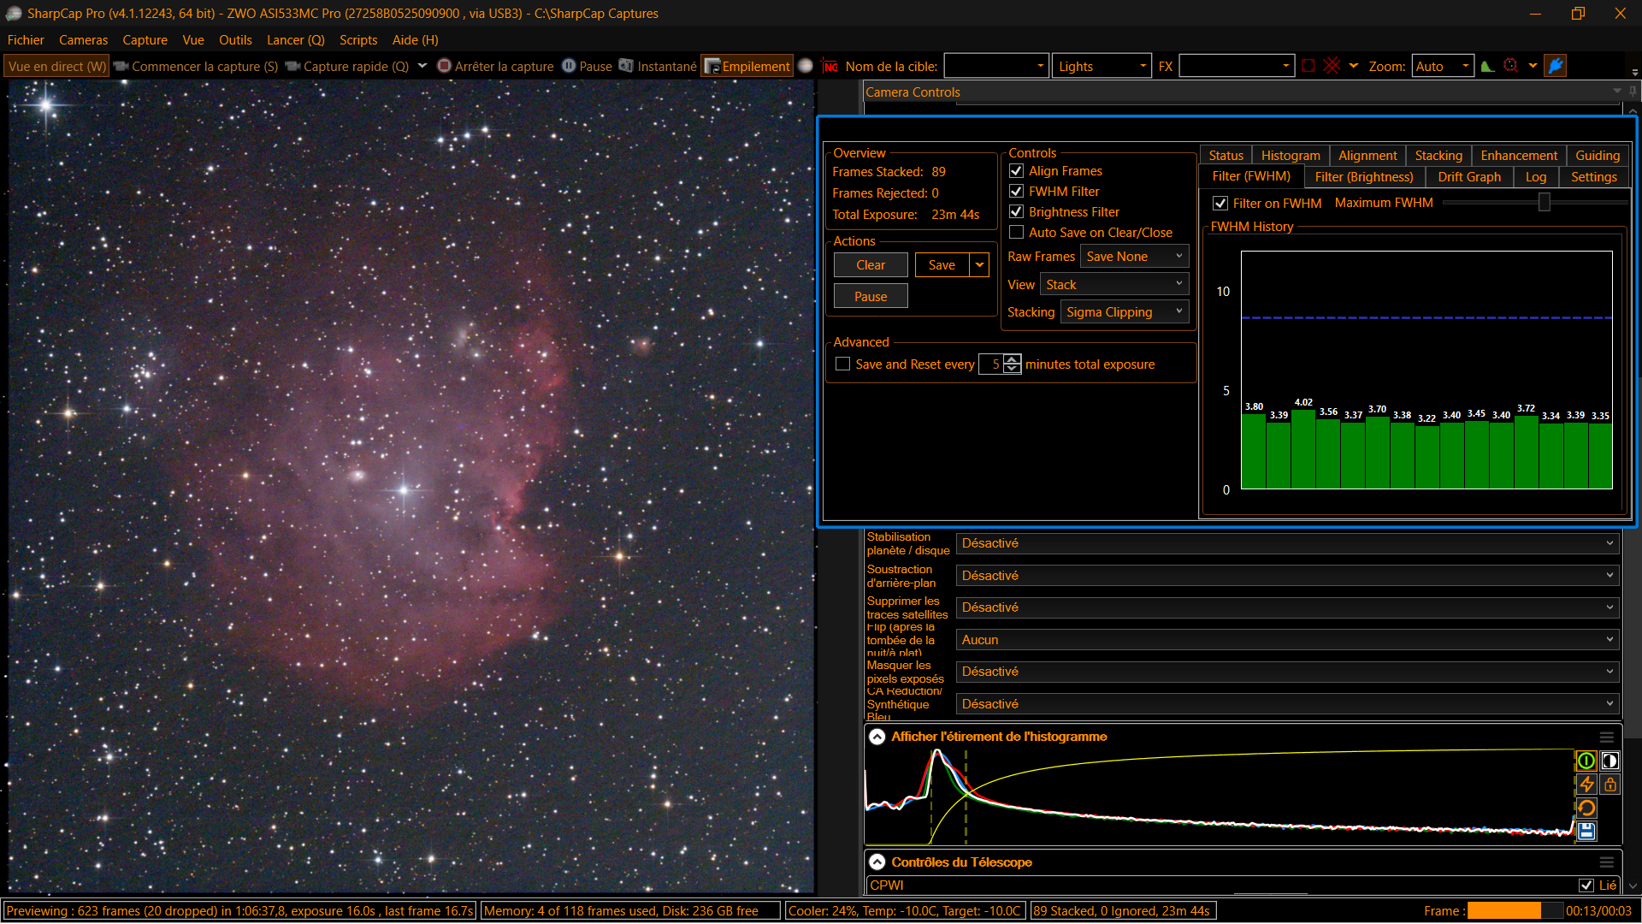Toggle Vue en direct (W) live view
This screenshot has width=1642, height=924.
56,66
